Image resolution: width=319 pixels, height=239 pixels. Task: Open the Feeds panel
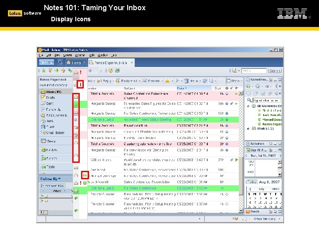(x=255, y=212)
